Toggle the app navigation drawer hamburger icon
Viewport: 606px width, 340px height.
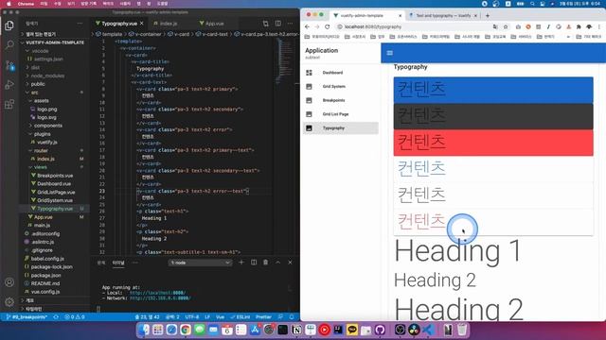pyautogui.click(x=389, y=53)
